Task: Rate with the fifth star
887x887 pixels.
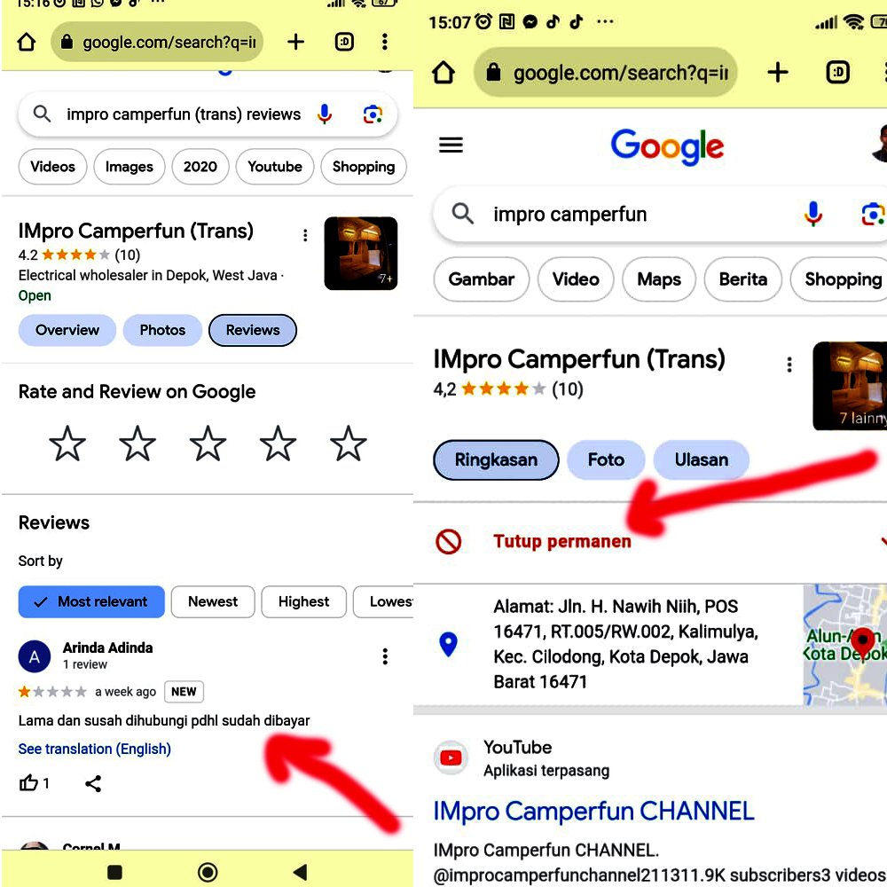Action: point(348,443)
